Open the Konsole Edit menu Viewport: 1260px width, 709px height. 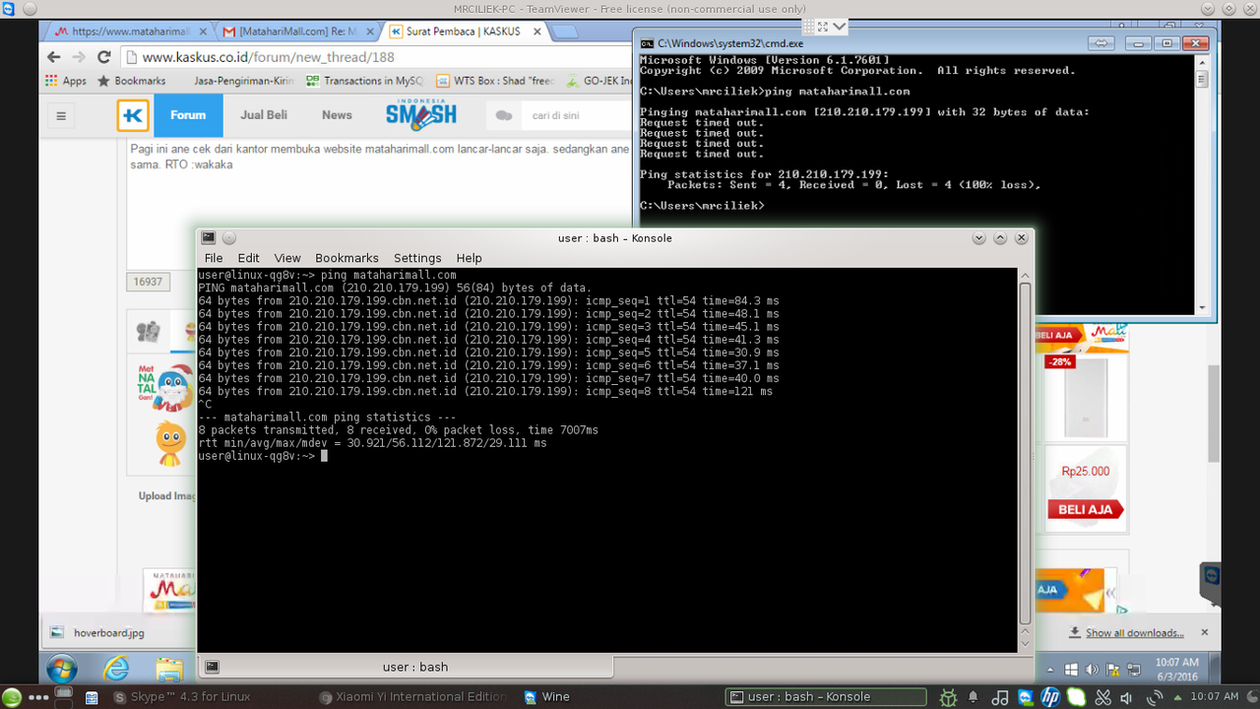[249, 258]
